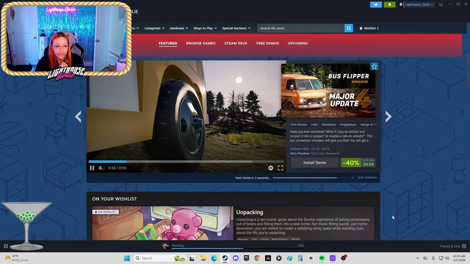Click the Simulation tag
The height and width of the screenshot is (264, 470).
tap(329, 125)
